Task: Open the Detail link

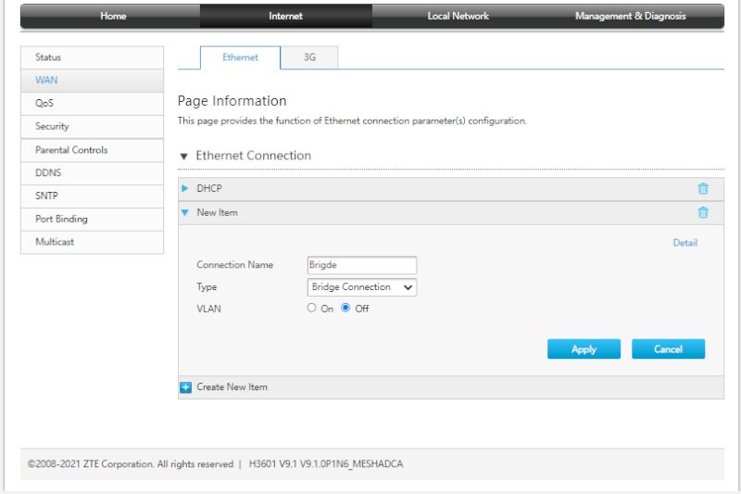Action: [685, 243]
